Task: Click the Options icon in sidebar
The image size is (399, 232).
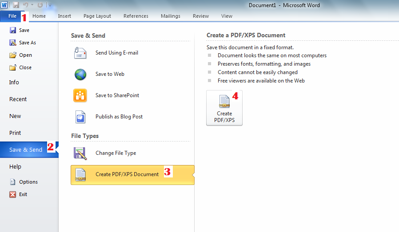Action: pos(12,182)
